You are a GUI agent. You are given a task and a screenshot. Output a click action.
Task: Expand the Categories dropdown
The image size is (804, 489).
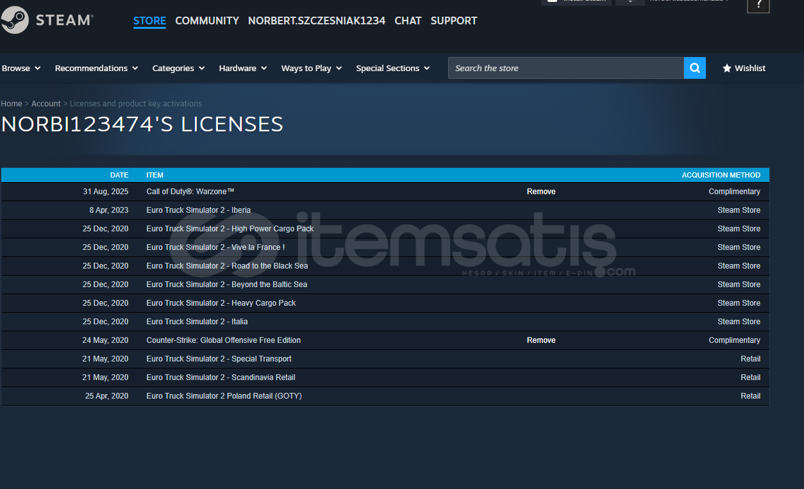click(178, 68)
